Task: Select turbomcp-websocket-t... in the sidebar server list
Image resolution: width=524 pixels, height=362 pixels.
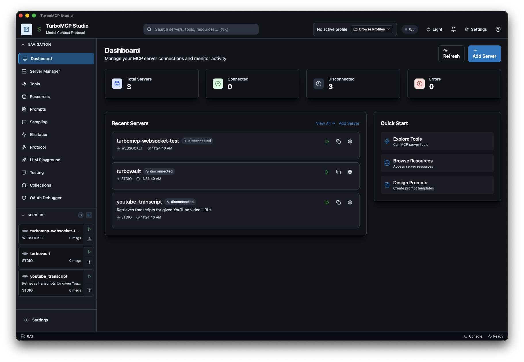Action: click(52, 234)
